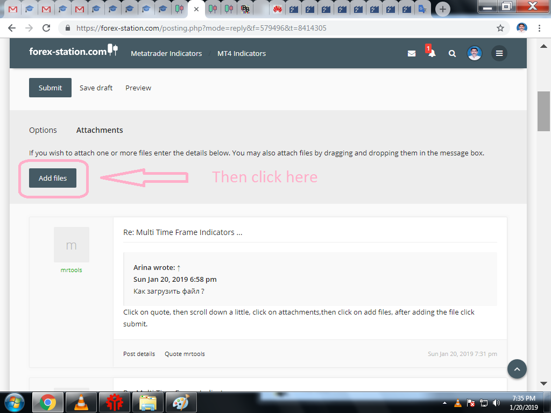Click Quote mrtools link
This screenshot has height=413, width=551.
click(185, 354)
